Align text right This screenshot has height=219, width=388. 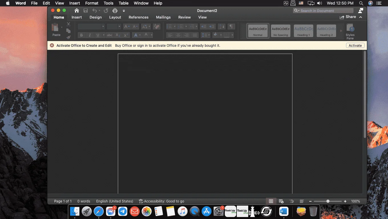point(187,35)
